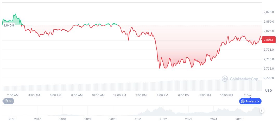Click the 2,875.0 price axis label
The image size is (279, 122).
point(268,12)
